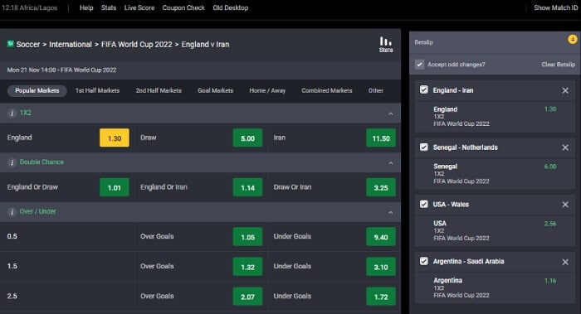Pick Over 1.5 goals at 1.32
Viewport: 581px width, 314px height.
[247, 267]
